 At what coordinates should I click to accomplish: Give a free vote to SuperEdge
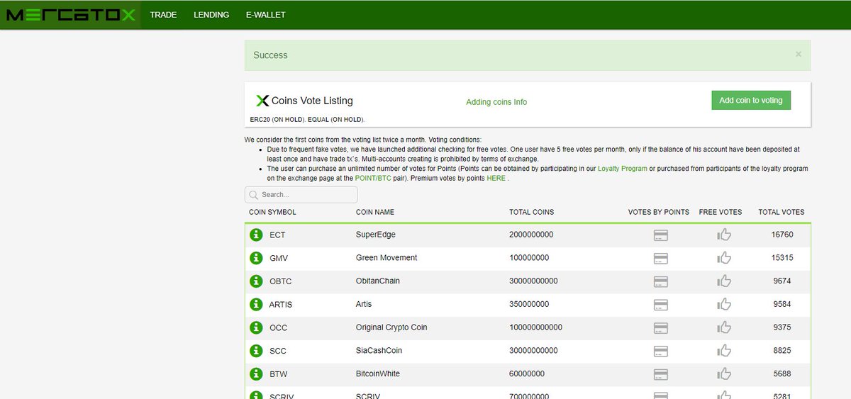[724, 235]
